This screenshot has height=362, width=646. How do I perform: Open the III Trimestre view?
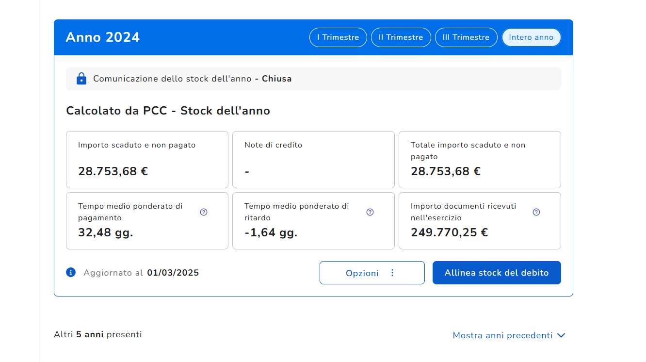click(466, 37)
